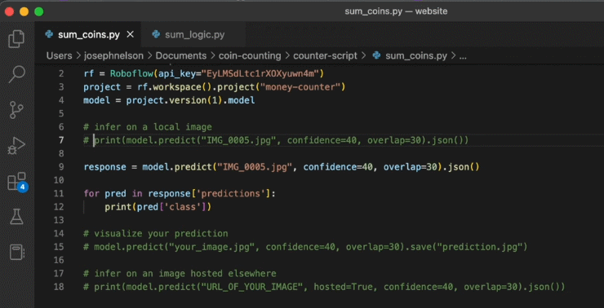This screenshot has width=604, height=308.
Task: Click the Roboflow class name on line 2
Action: 131,73
